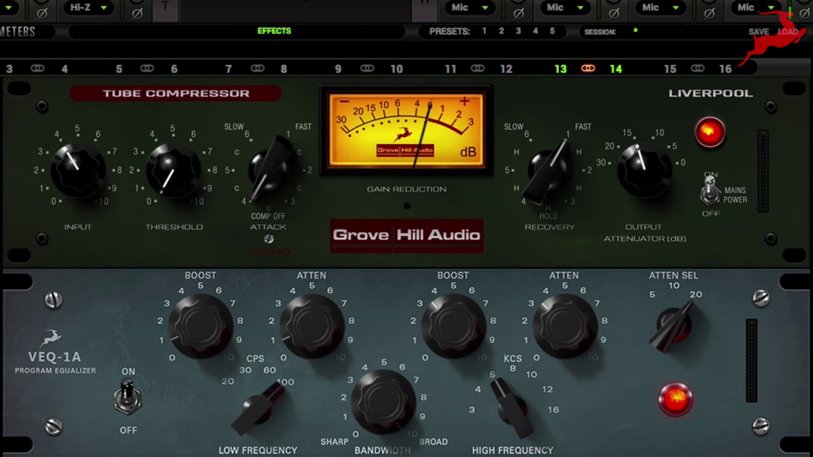Click the VEQ-1A red indicator lamp

675,399
